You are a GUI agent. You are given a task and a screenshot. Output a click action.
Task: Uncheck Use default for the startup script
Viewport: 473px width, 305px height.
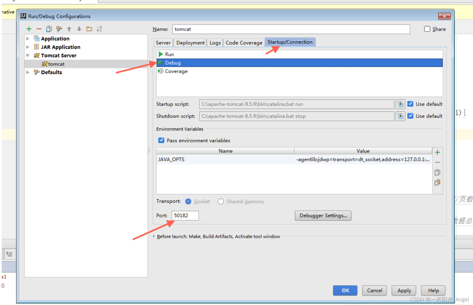411,104
